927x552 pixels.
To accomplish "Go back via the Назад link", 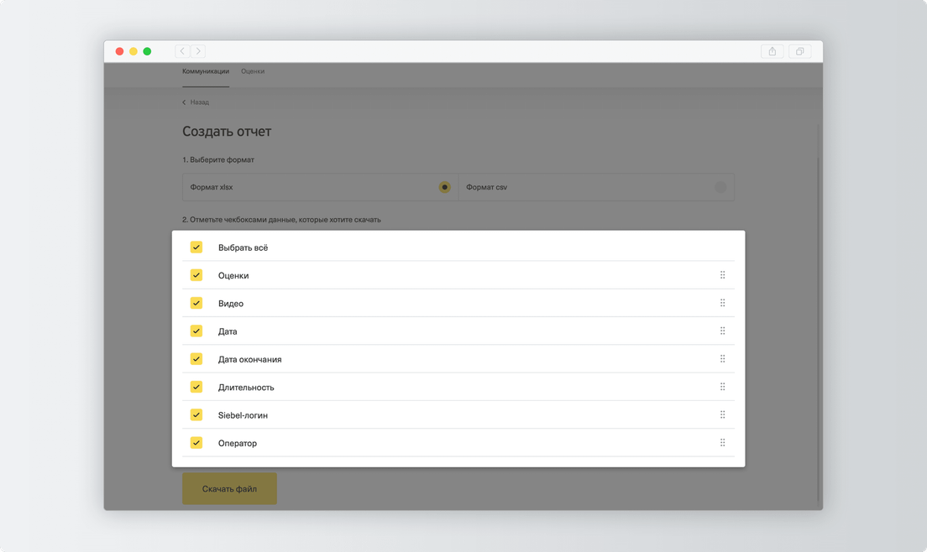I will (x=196, y=102).
